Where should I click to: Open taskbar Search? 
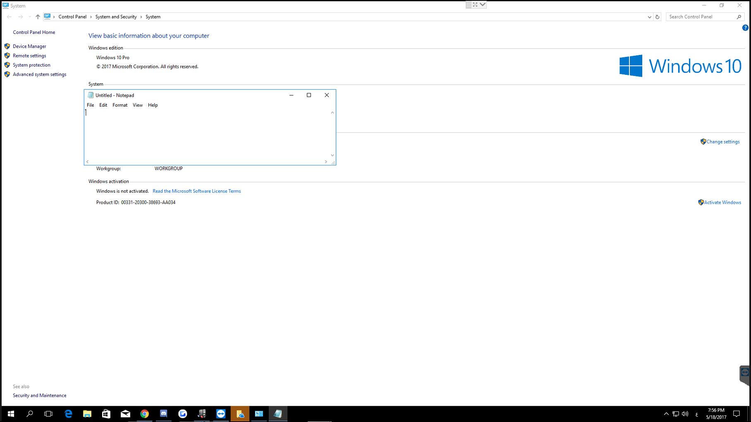click(30, 414)
